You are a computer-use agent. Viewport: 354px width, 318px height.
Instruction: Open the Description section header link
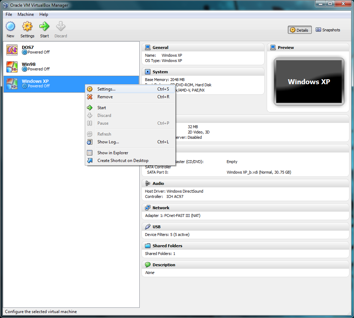coord(164,265)
